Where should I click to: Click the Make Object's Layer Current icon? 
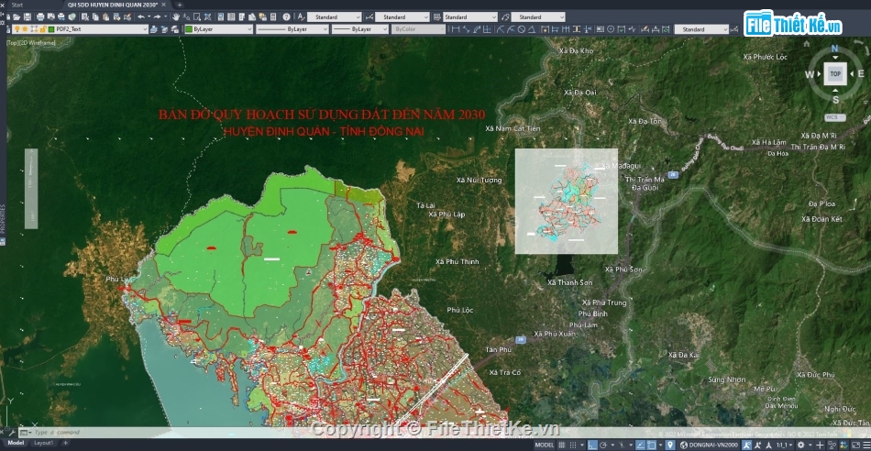(x=153, y=29)
